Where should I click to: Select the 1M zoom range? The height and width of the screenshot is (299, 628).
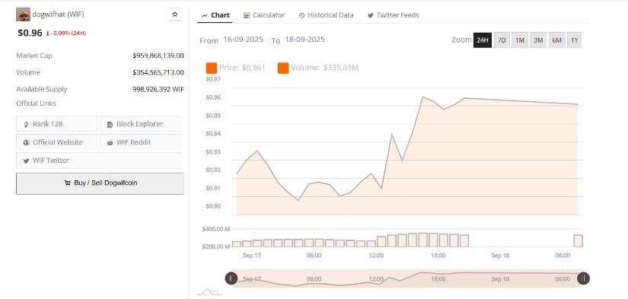pos(520,40)
